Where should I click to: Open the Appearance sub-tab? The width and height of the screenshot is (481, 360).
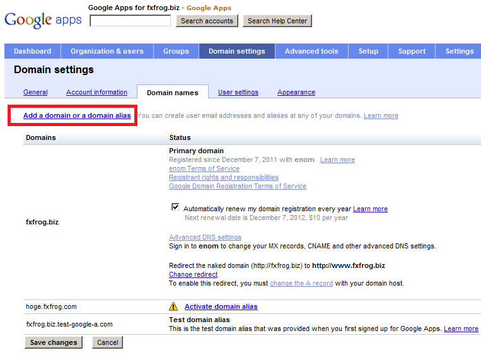[296, 92]
